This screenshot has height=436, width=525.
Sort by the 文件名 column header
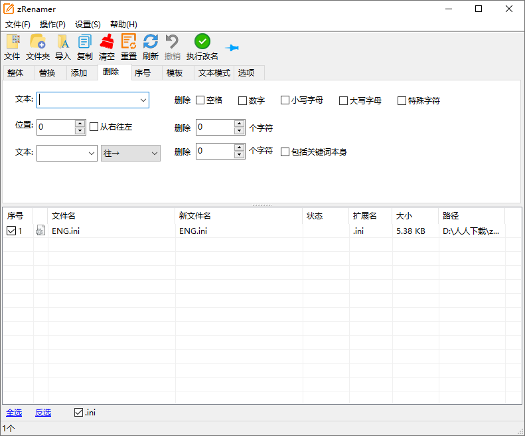point(112,215)
